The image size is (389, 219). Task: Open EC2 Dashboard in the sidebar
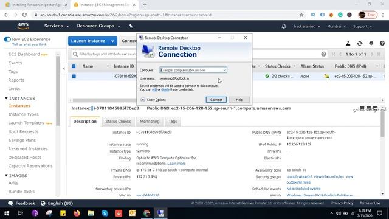24,54
